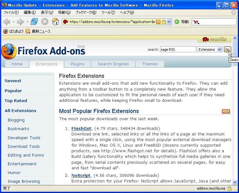Click the Back navigation arrow
The image size is (239, 193).
click(x=7, y=22)
